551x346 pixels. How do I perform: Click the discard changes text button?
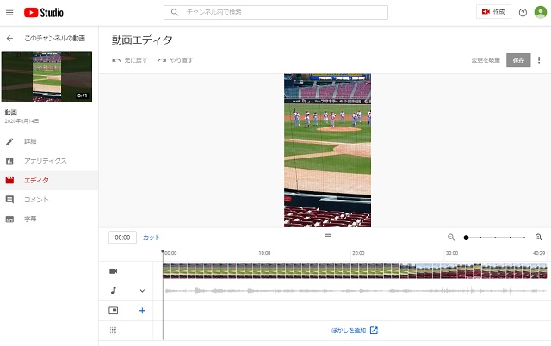(486, 60)
